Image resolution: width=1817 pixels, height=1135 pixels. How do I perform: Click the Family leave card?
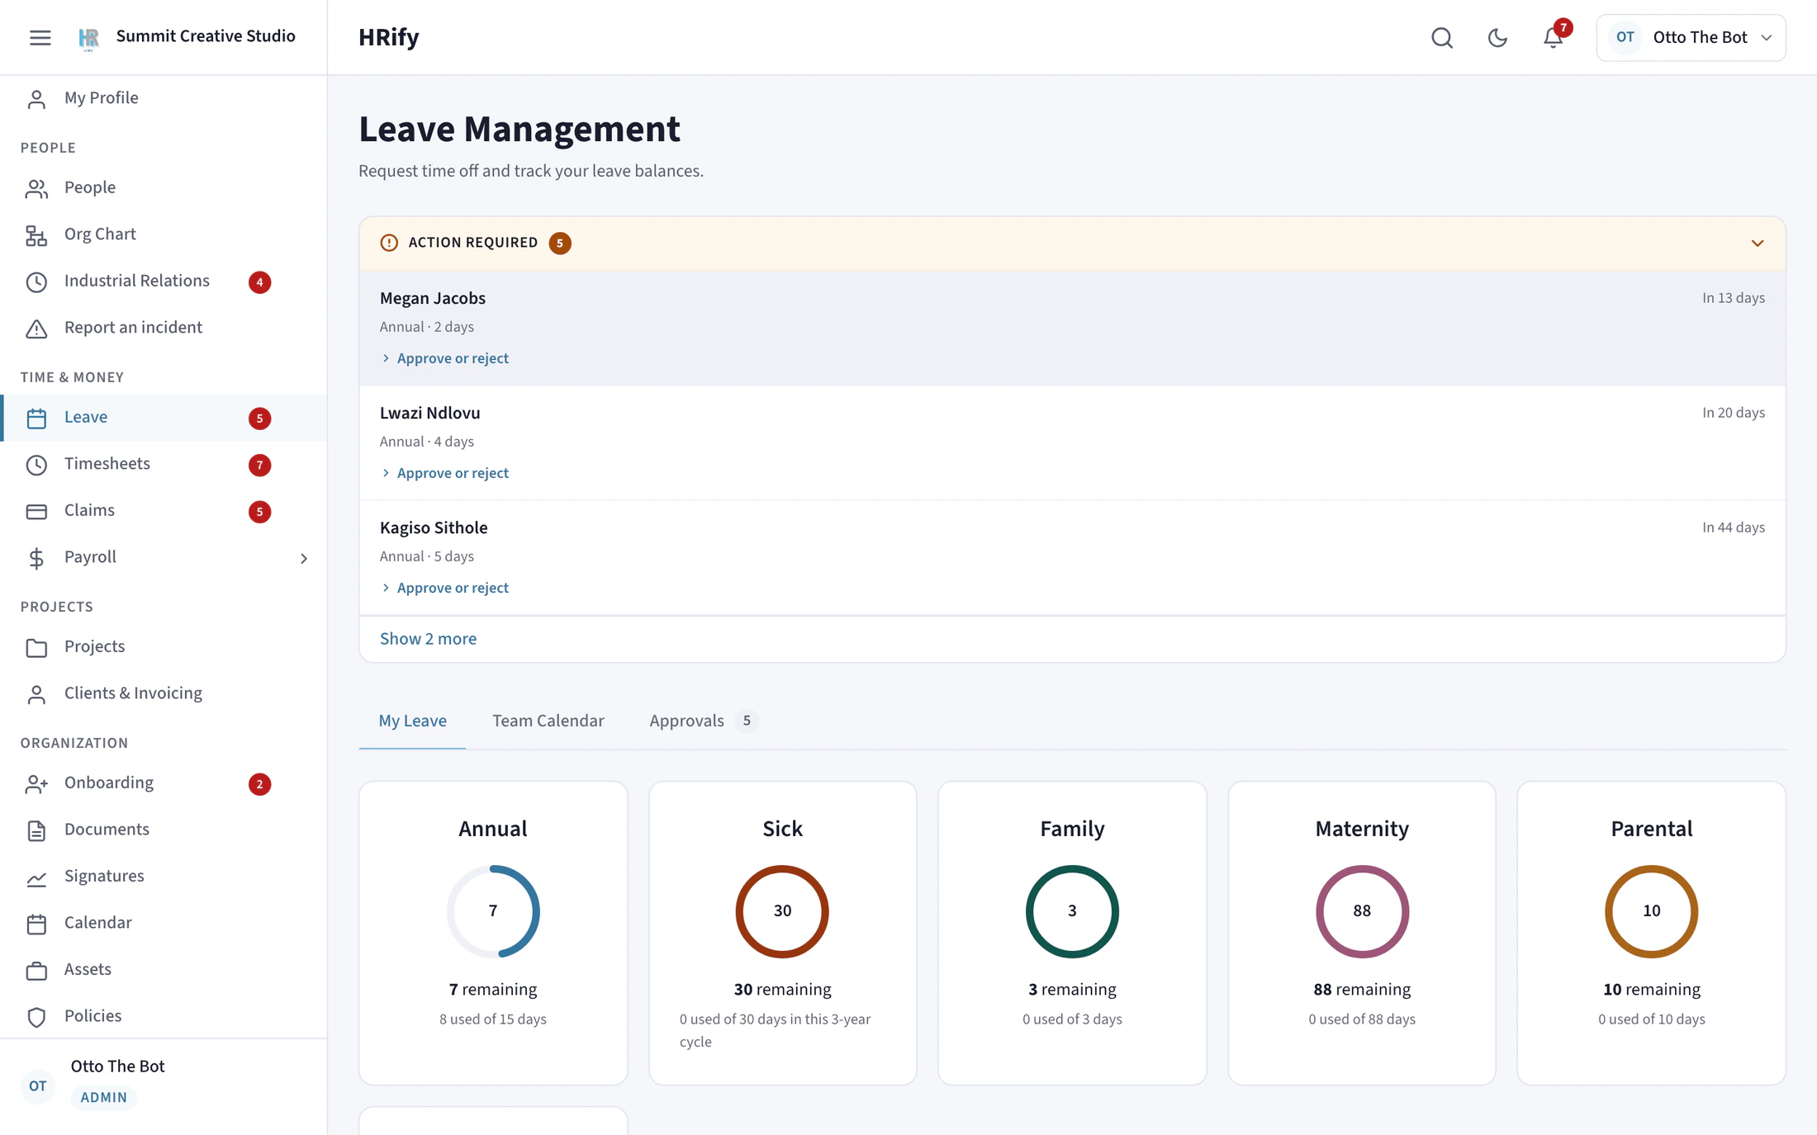coord(1072,933)
